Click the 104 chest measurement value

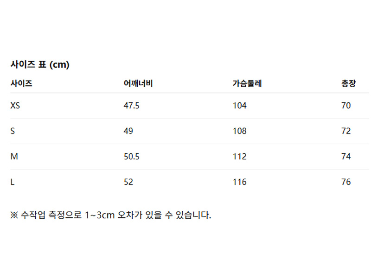pyautogui.click(x=239, y=106)
